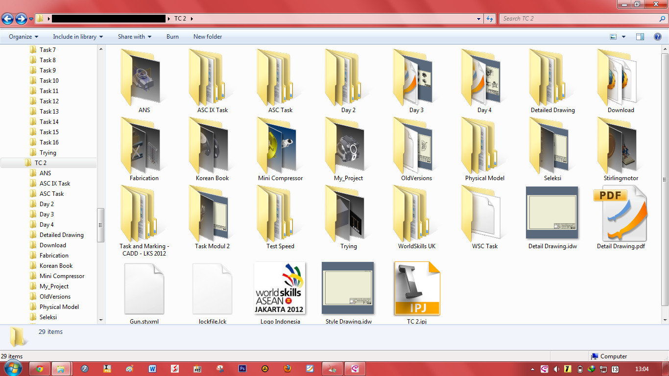The width and height of the screenshot is (669, 376).
Task: Click the Burn button
Action: pyautogui.click(x=172, y=36)
